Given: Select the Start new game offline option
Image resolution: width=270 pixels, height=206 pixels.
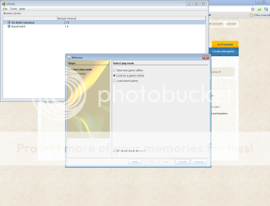Looking at the screenshot, I should click(x=128, y=70).
